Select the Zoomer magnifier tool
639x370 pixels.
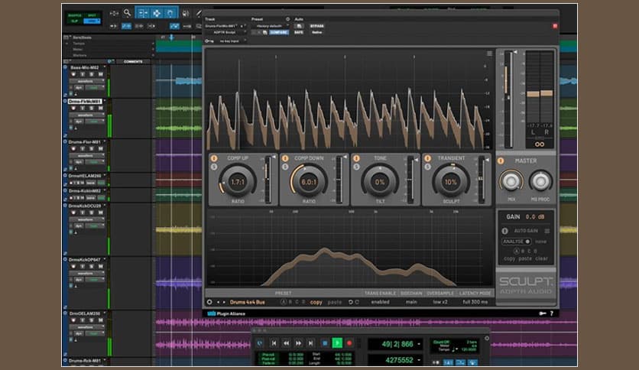point(127,13)
